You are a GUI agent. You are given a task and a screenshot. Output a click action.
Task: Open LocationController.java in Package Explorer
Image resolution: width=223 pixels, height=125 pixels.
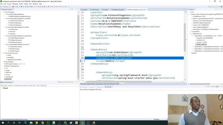click(16, 21)
